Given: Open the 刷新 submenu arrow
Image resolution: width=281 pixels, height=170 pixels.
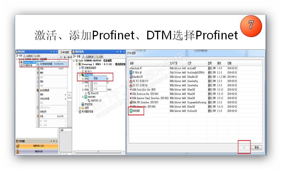Looking at the screenshot, I should (x=65, y=95).
